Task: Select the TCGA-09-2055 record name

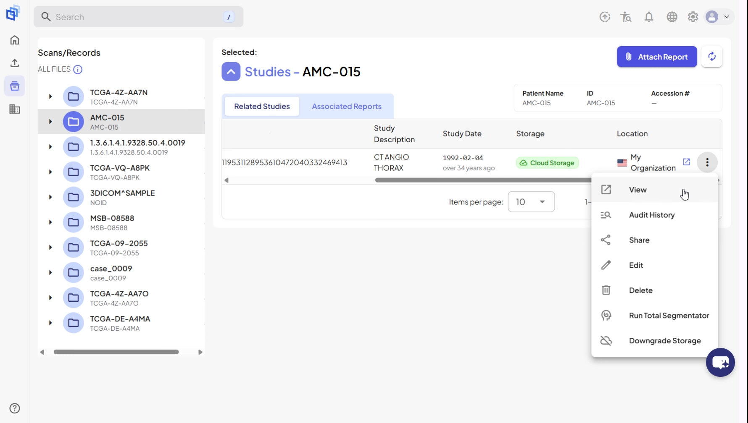Action: pos(119,243)
